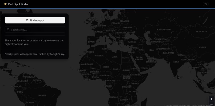The image size is (215, 106).
Task: Click the Afghanistan map label
Action: (x=163, y=49)
